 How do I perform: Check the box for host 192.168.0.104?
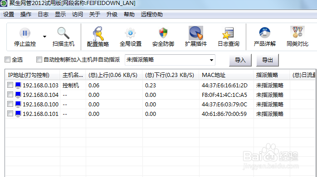(10, 95)
